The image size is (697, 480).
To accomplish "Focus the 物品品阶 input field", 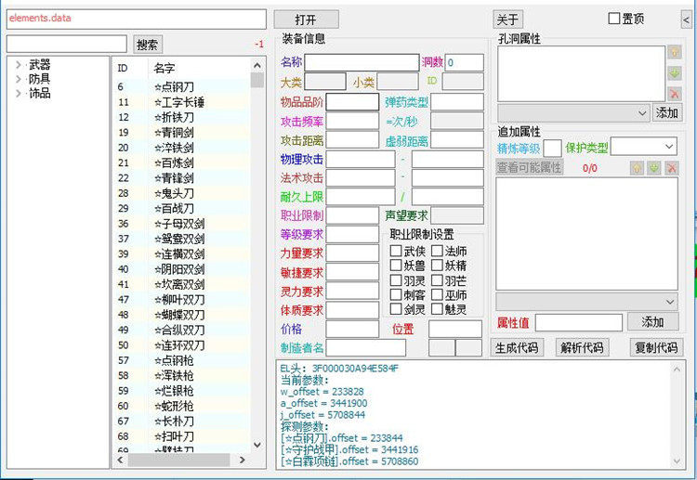I will [x=352, y=102].
